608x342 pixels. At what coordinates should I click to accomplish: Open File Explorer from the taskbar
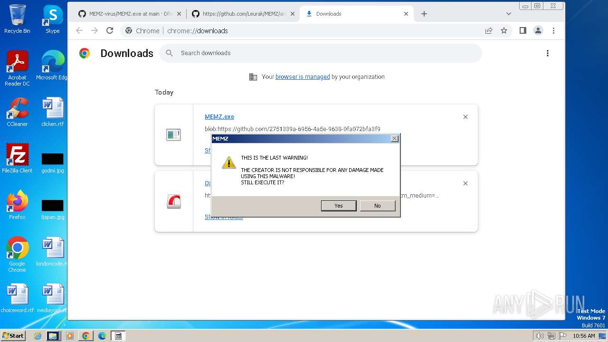point(53,336)
